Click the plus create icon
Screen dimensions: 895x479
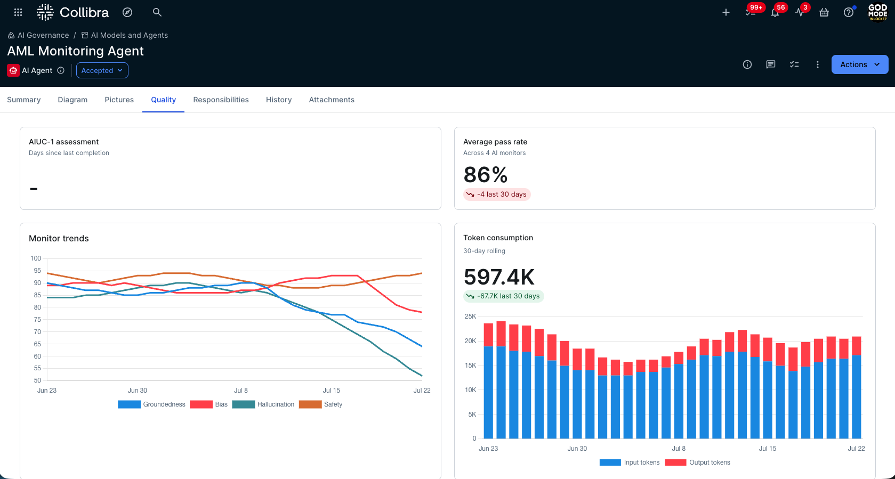pyautogui.click(x=726, y=12)
